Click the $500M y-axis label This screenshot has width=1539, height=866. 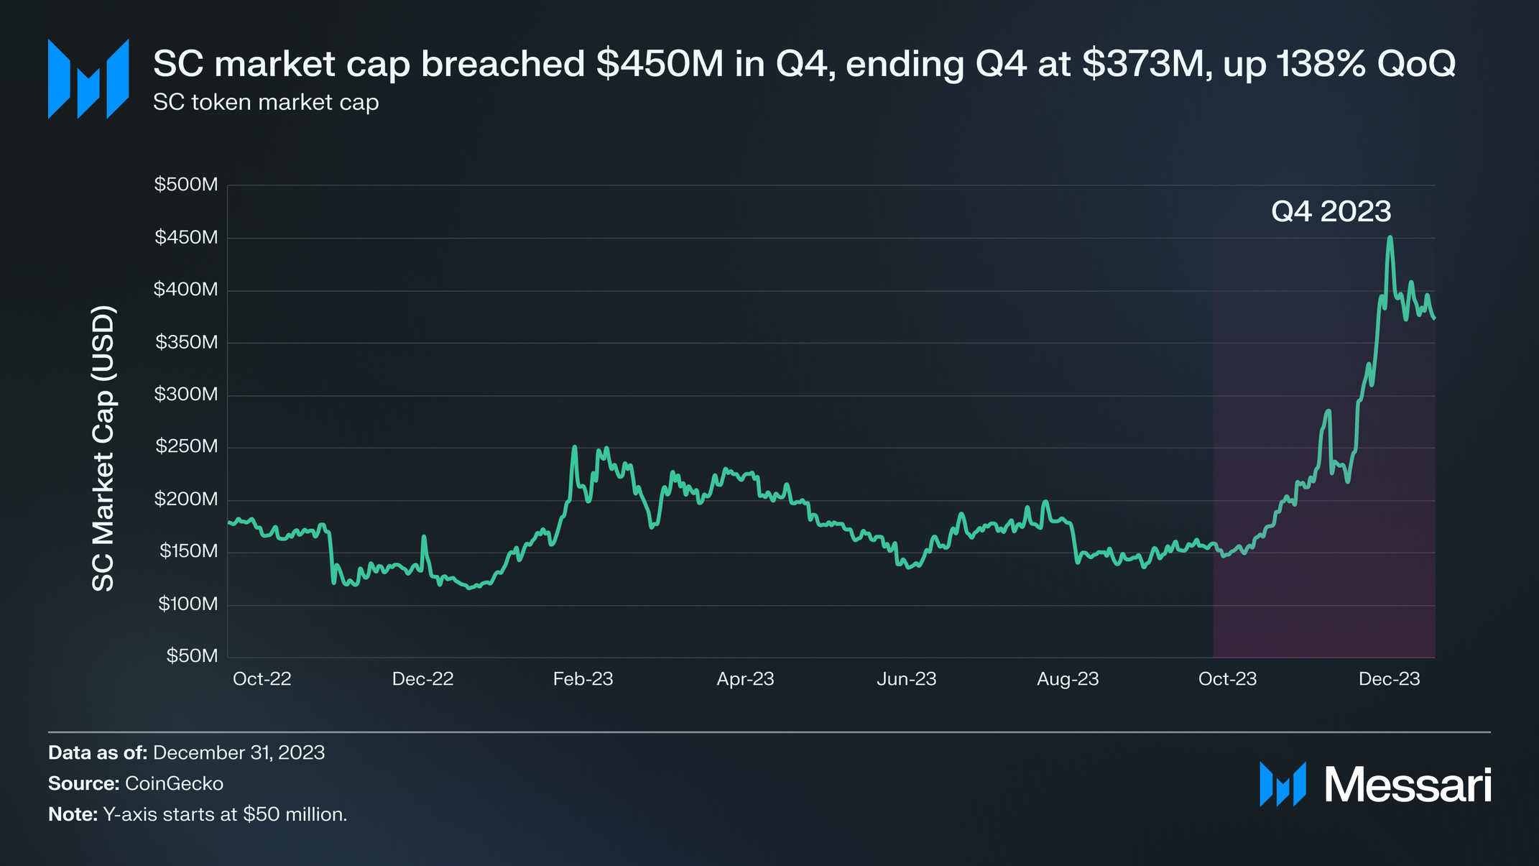186,185
